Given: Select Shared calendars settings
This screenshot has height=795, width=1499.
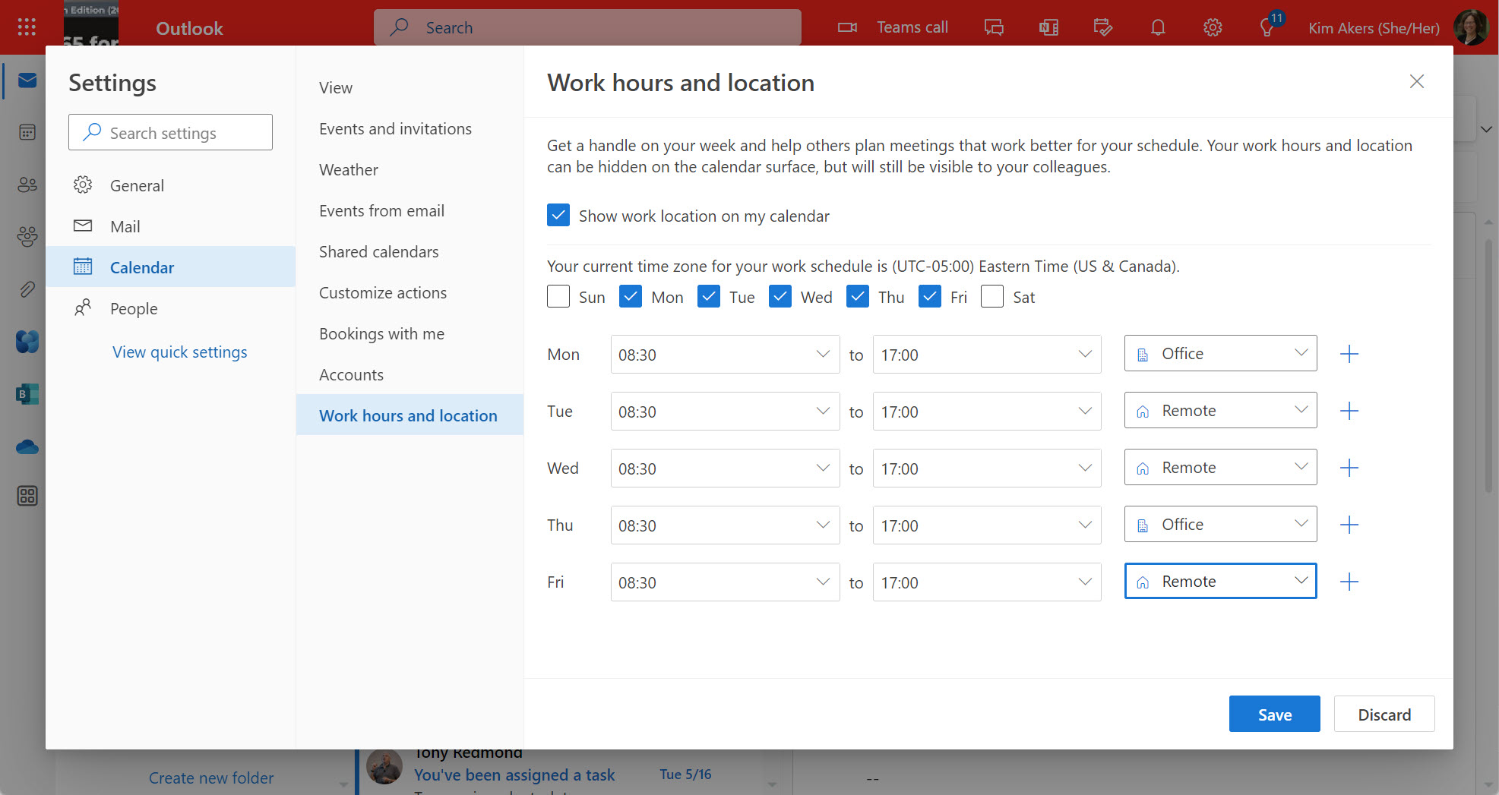Looking at the screenshot, I should (x=378, y=252).
